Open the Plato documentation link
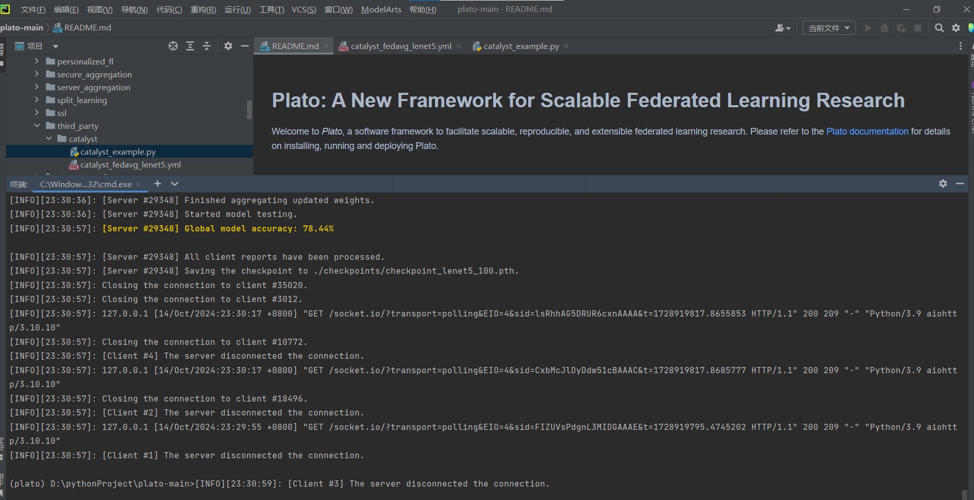Viewport: 974px width, 500px height. (x=867, y=131)
